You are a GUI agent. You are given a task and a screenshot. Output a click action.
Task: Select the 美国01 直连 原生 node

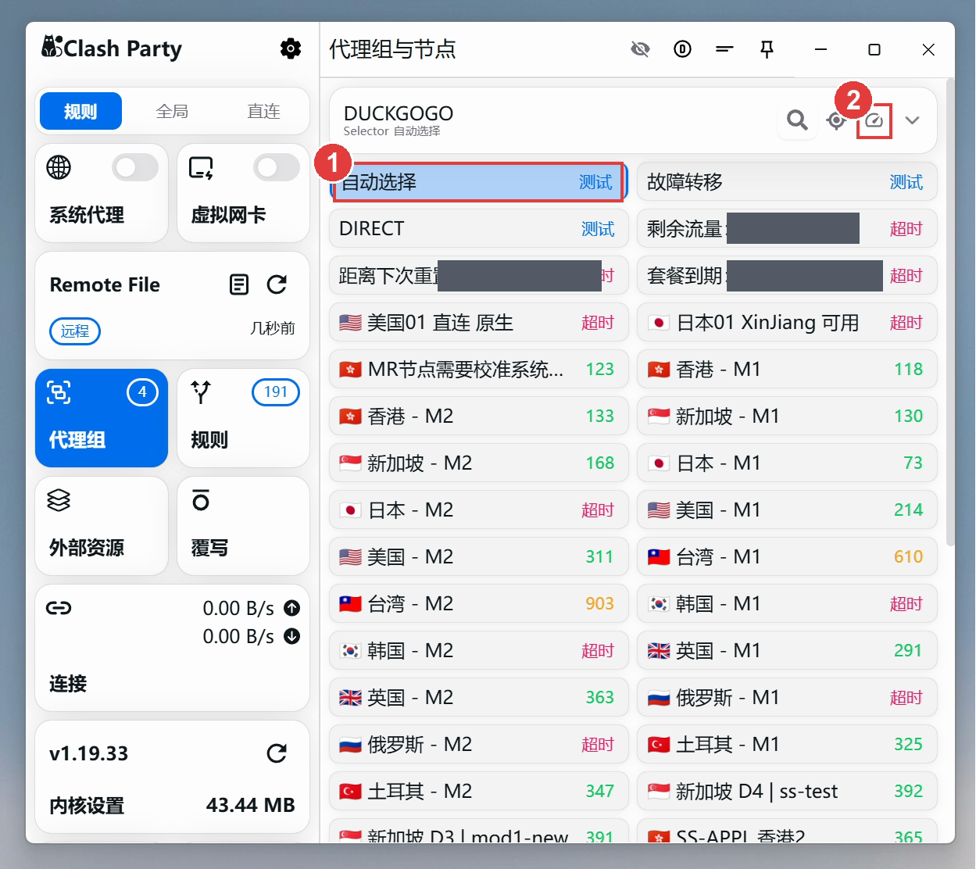click(x=478, y=322)
